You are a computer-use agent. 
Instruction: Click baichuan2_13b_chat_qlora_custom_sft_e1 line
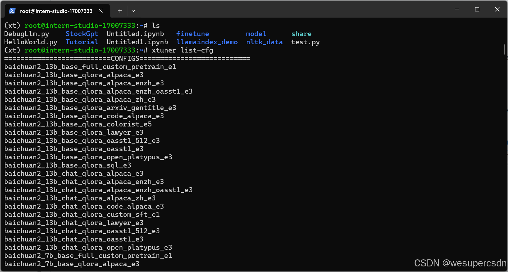(x=82, y=215)
